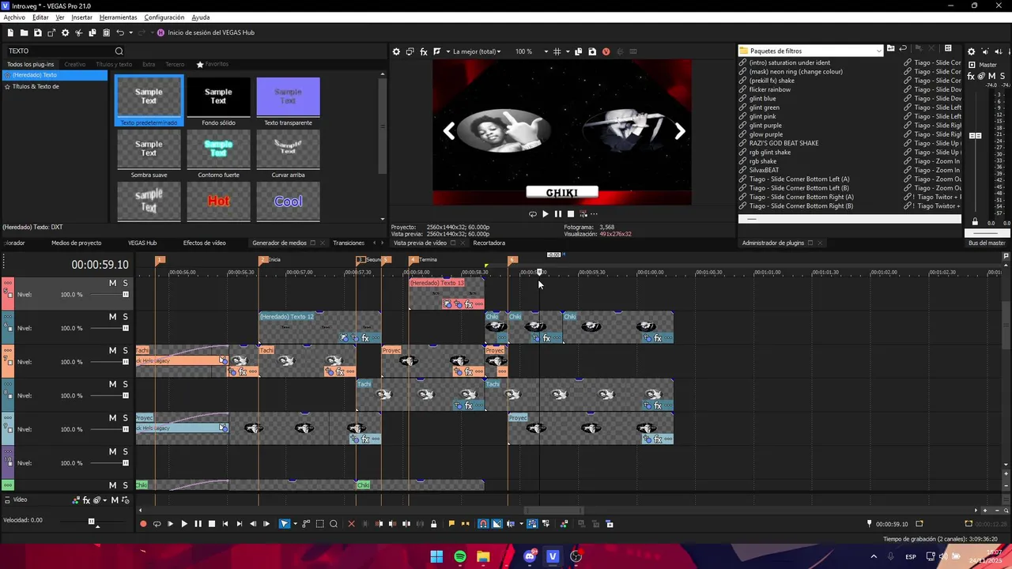Mute the second video track (M)
This screenshot has height=569, width=1012.
coord(112,317)
